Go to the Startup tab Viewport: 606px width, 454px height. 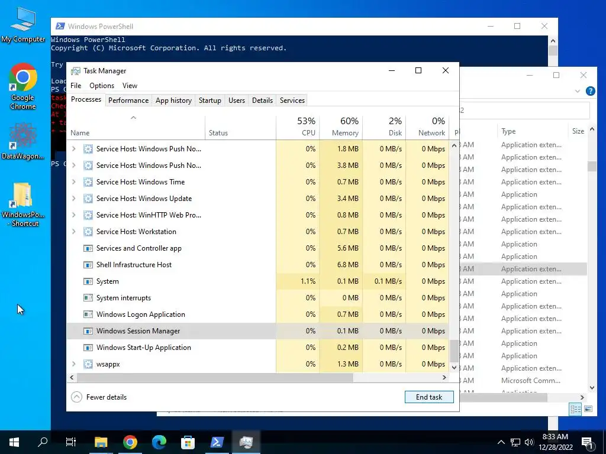click(x=210, y=100)
